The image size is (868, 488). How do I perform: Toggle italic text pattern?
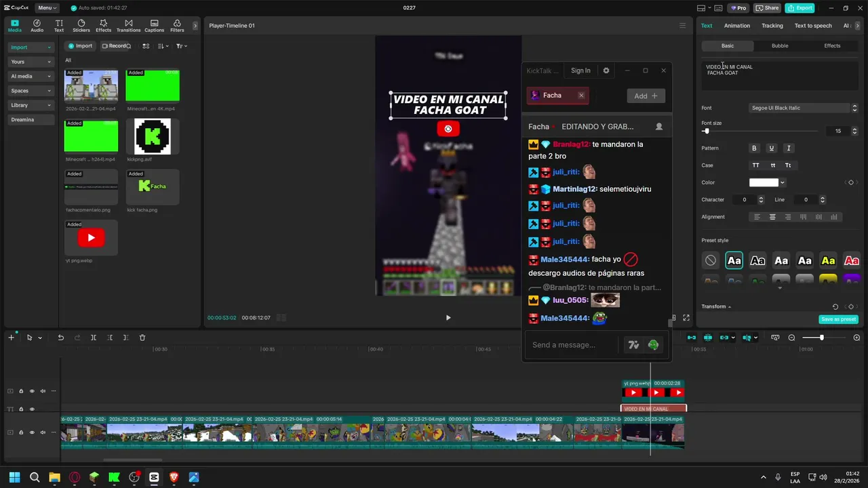click(x=788, y=148)
